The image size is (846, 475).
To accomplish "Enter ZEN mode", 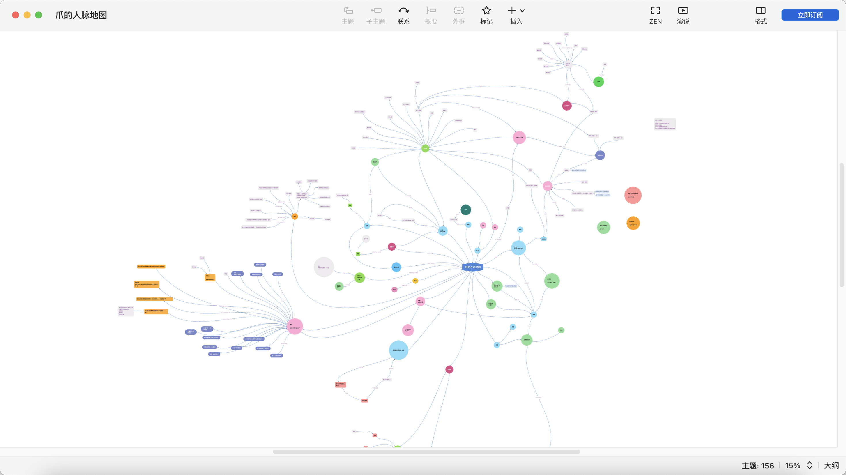I will pos(655,15).
